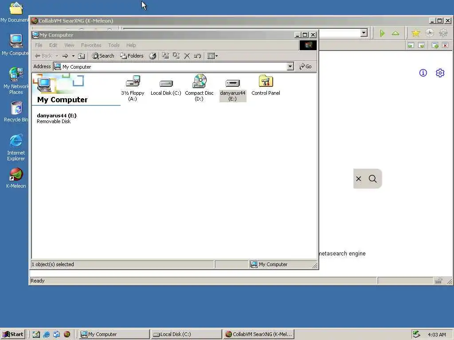Click the Delete X toolbar icon

(x=187, y=56)
